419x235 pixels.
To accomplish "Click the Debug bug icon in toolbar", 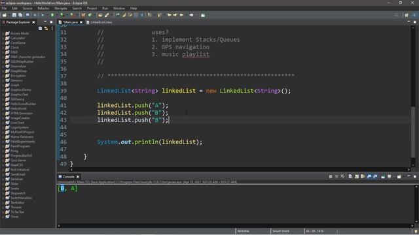I will click(x=43, y=15).
